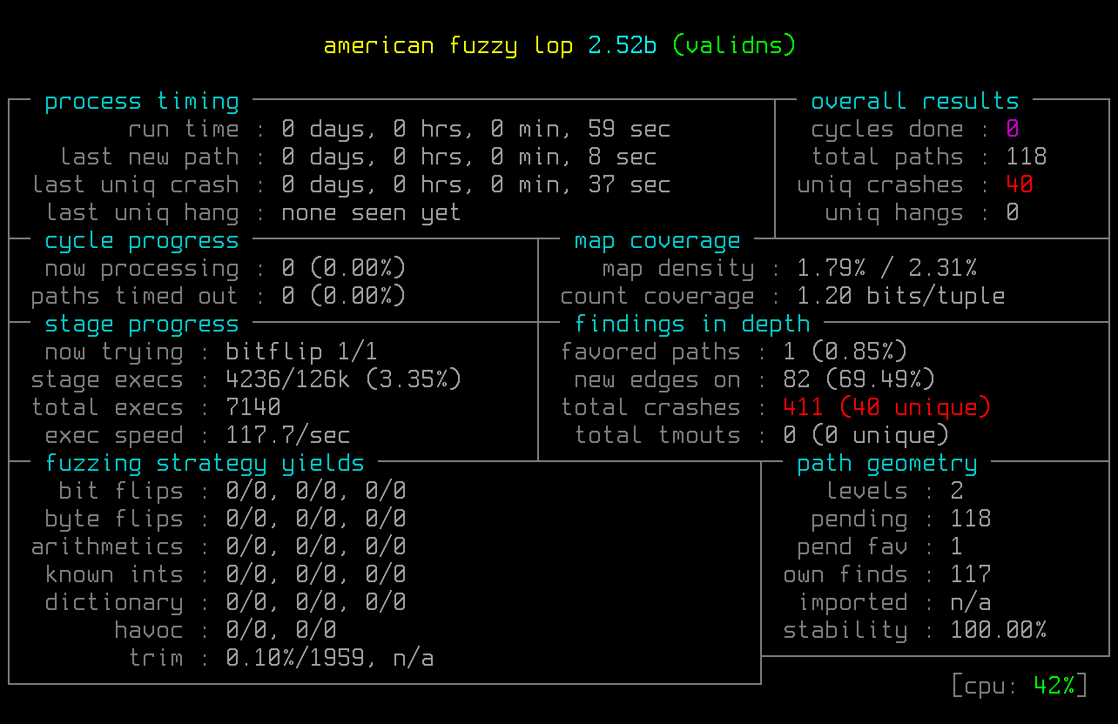The width and height of the screenshot is (1118, 724).
Task: Click the 'last uniq crash' time value
Action: coord(476,185)
